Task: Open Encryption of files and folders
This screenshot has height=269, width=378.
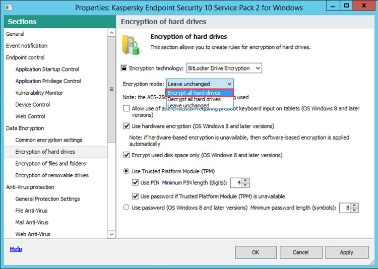Action: 55,163
